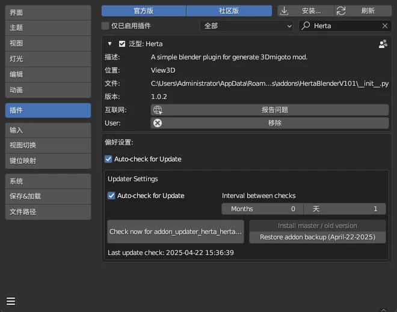Click Check now for addon_updater_herta button
Screen dimensions: 397x312
176,232
